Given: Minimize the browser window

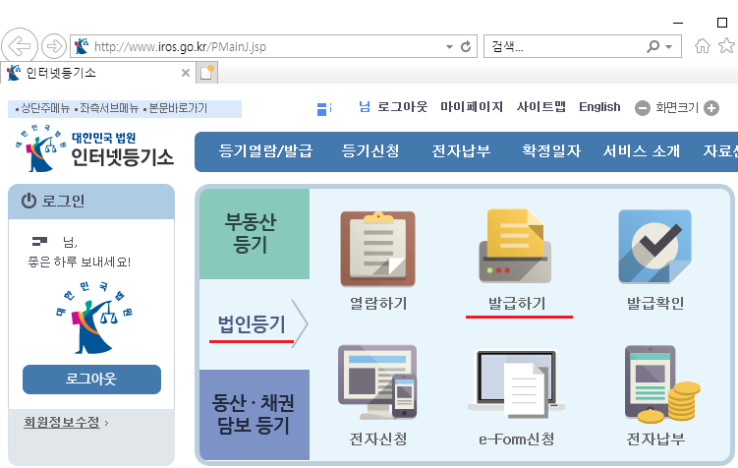Looking at the screenshot, I should [678, 23].
